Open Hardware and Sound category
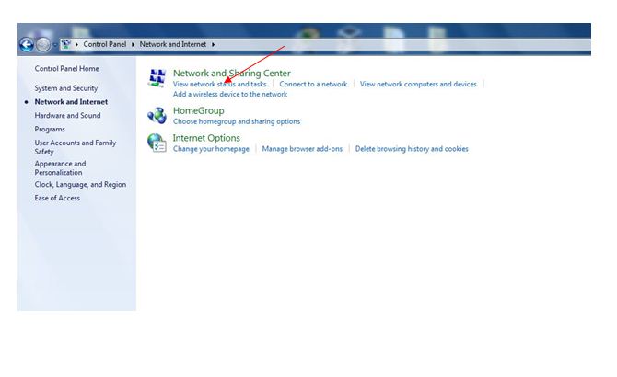The image size is (617, 377). (67, 116)
